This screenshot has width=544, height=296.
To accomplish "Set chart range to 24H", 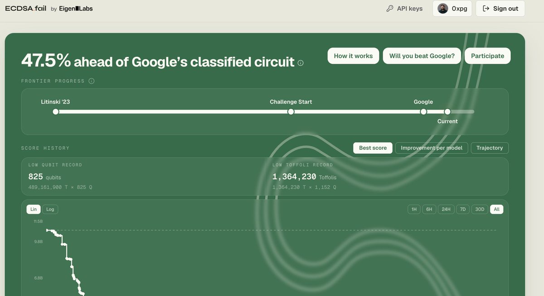I will point(446,209).
